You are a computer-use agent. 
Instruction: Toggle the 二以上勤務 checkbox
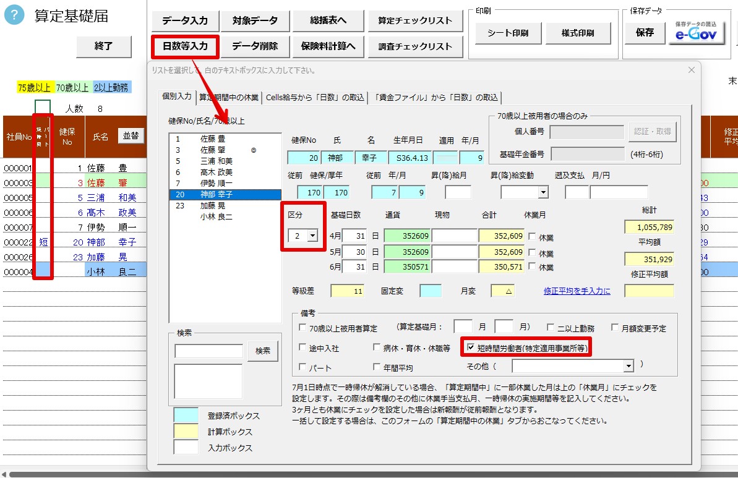click(x=550, y=327)
